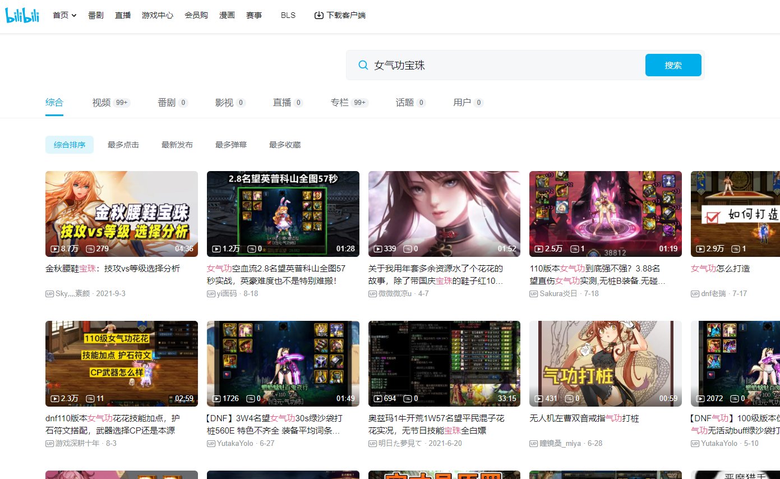Open title 女气功怎么打造

pyautogui.click(x=720, y=269)
